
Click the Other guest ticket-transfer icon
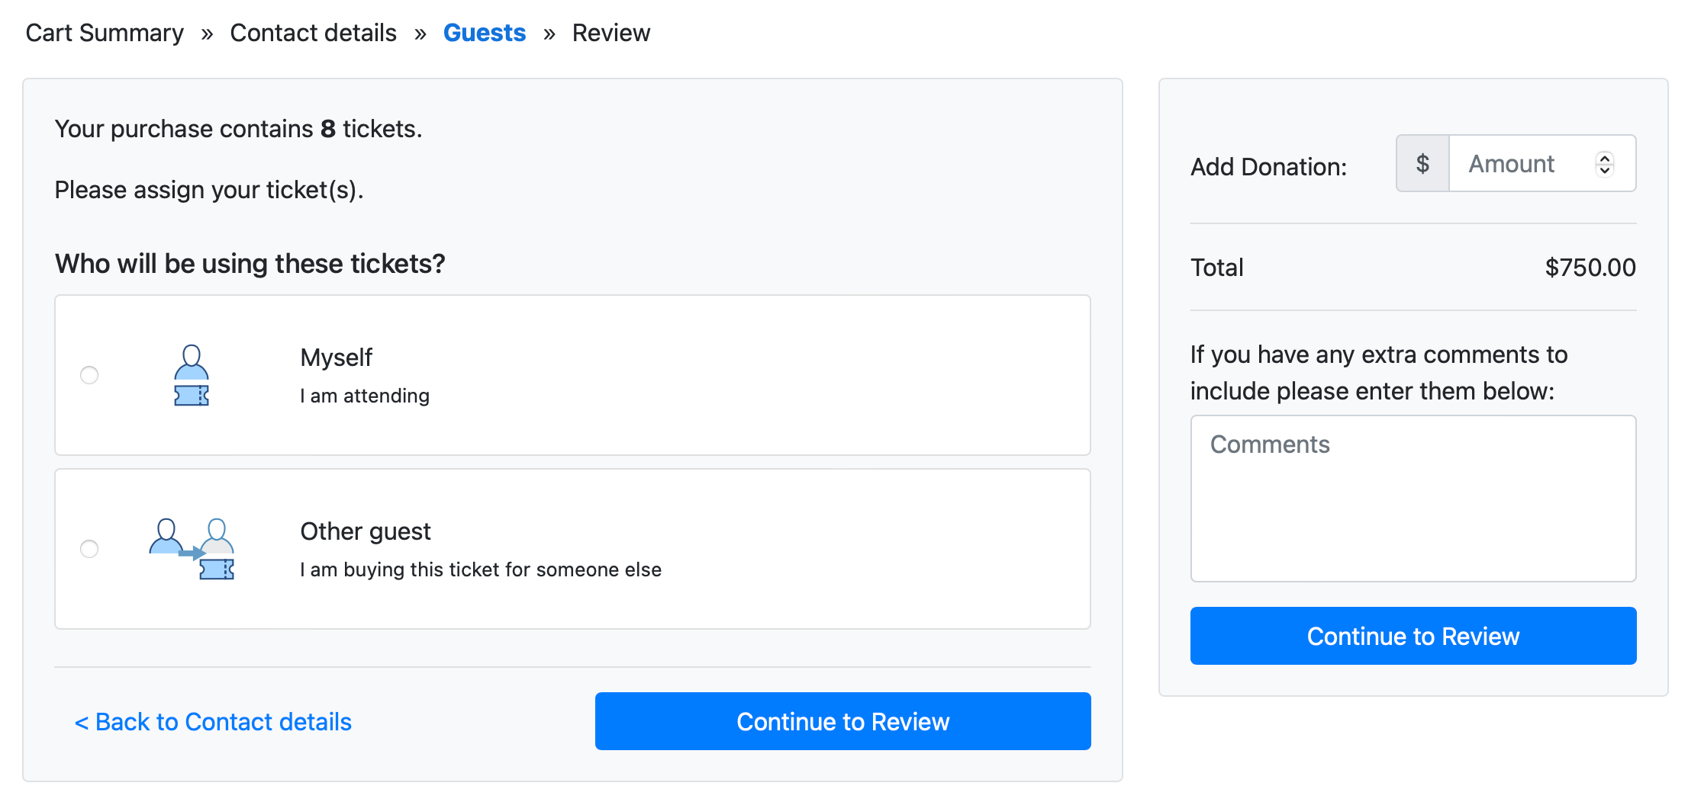[192, 549]
